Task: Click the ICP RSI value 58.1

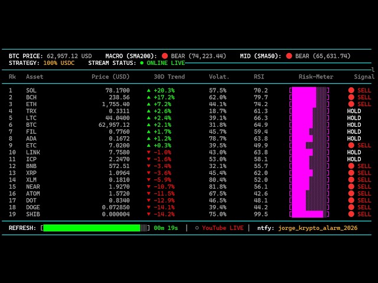Action: 260,159
